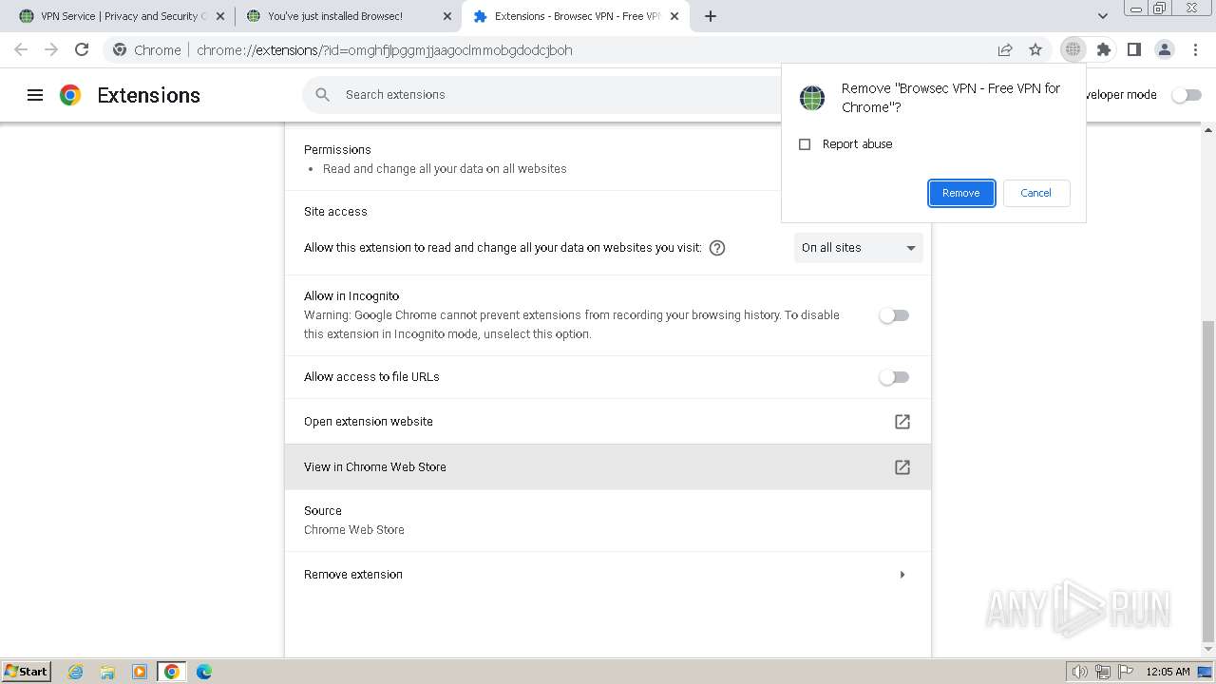Click the View in Chrome Web Store row
1216x684 pixels.
pyautogui.click(x=608, y=467)
